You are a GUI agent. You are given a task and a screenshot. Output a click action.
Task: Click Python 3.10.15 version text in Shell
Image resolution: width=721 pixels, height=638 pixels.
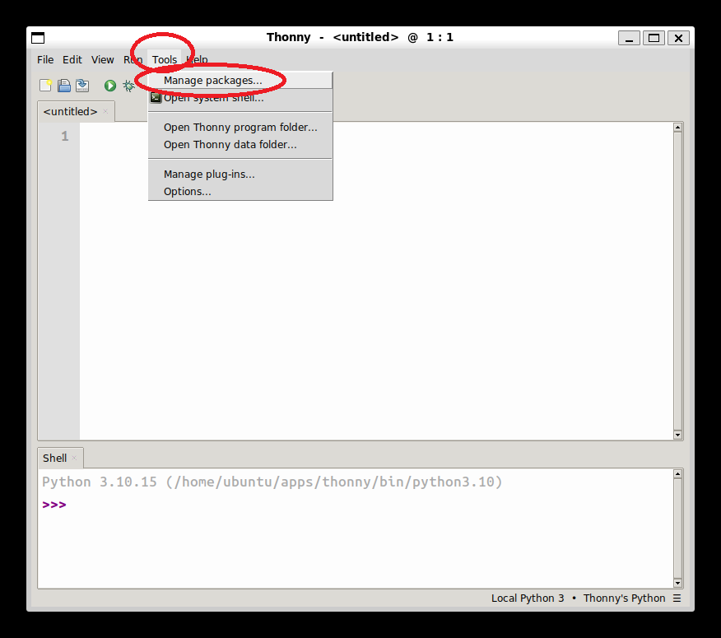pyautogui.click(x=272, y=482)
